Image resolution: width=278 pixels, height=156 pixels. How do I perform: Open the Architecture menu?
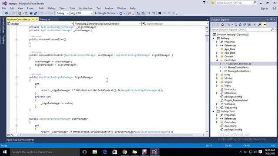(x=86, y=8)
